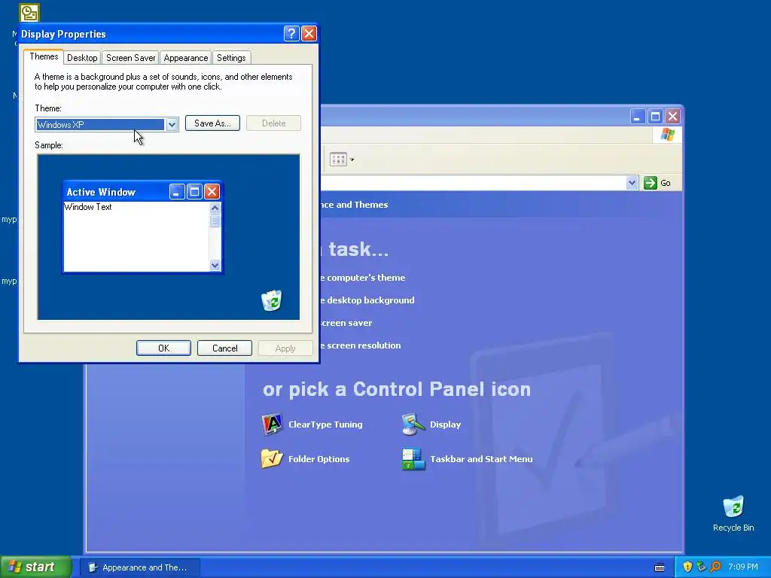771x578 pixels.
Task: Minimize the Appearance and Themes window
Action: (638, 117)
